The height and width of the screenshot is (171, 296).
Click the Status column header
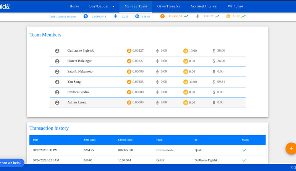click(x=245, y=140)
